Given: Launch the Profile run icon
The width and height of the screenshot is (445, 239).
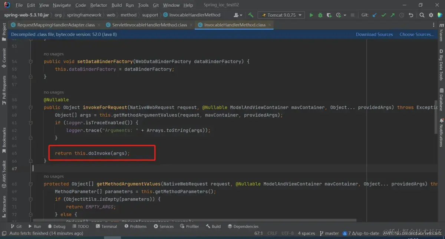Looking at the screenshot, I should pos(338,15).
